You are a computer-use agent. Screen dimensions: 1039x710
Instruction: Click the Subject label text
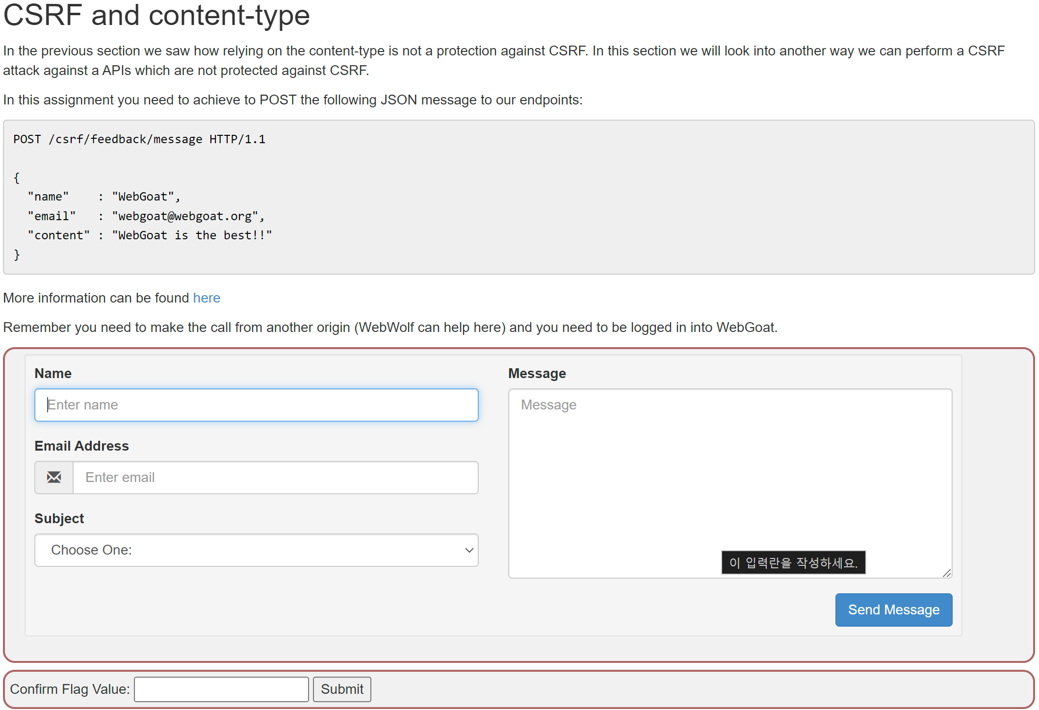coord(59,518)
